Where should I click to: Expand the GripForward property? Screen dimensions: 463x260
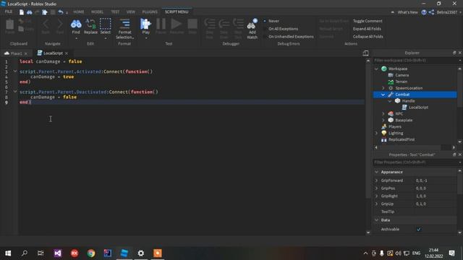(376, 181)
